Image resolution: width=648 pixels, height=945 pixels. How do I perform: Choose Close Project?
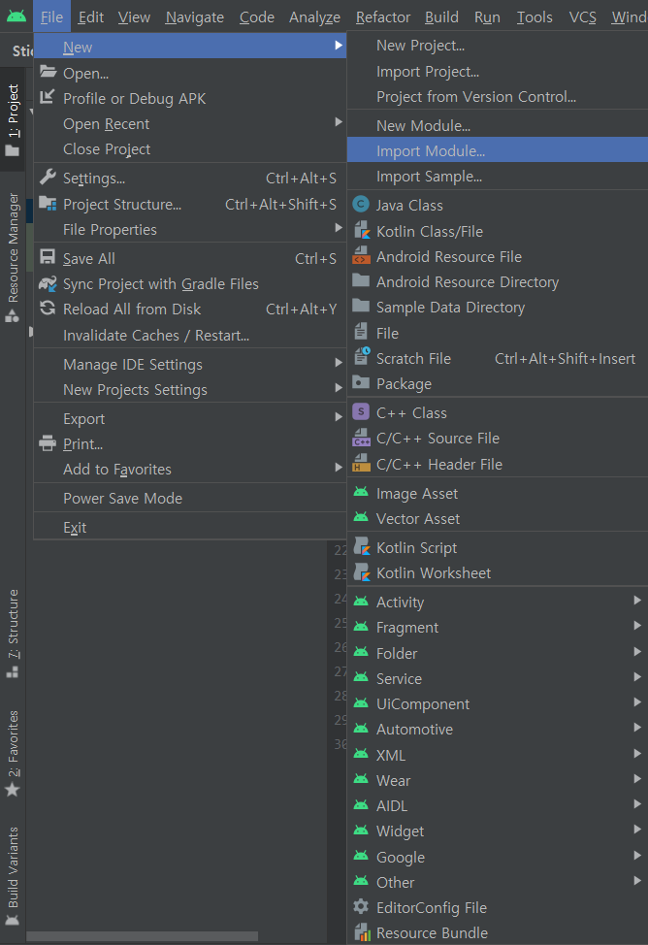pyautogui.click(x=190, y=148)
